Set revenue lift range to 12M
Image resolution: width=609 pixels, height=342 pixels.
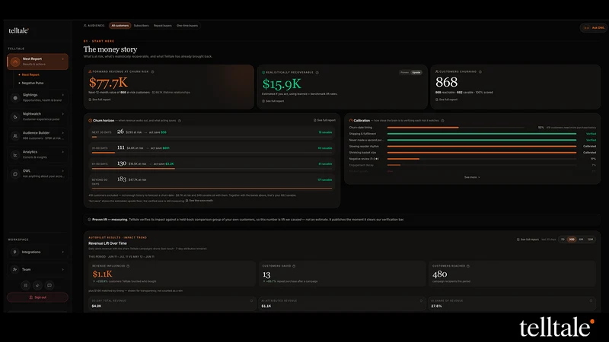point(591,239)
